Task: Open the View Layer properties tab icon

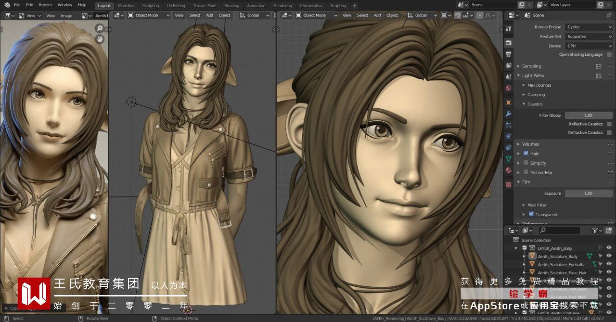Action: (508, 65)
